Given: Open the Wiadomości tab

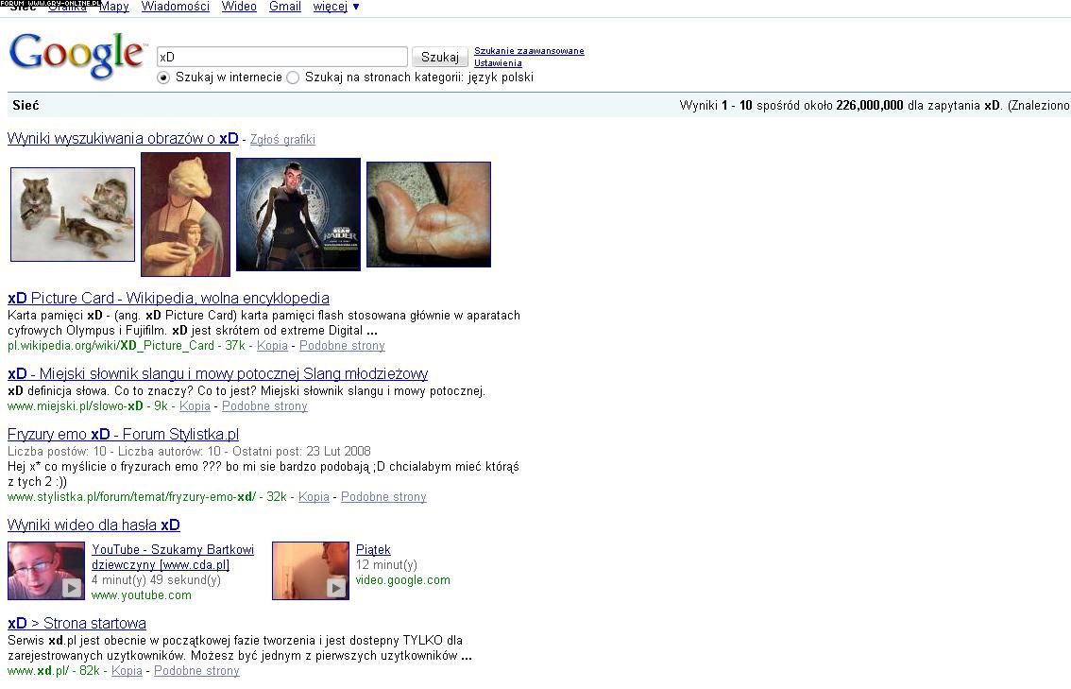Looking at the screenshot, I should [x=176, y=7].
